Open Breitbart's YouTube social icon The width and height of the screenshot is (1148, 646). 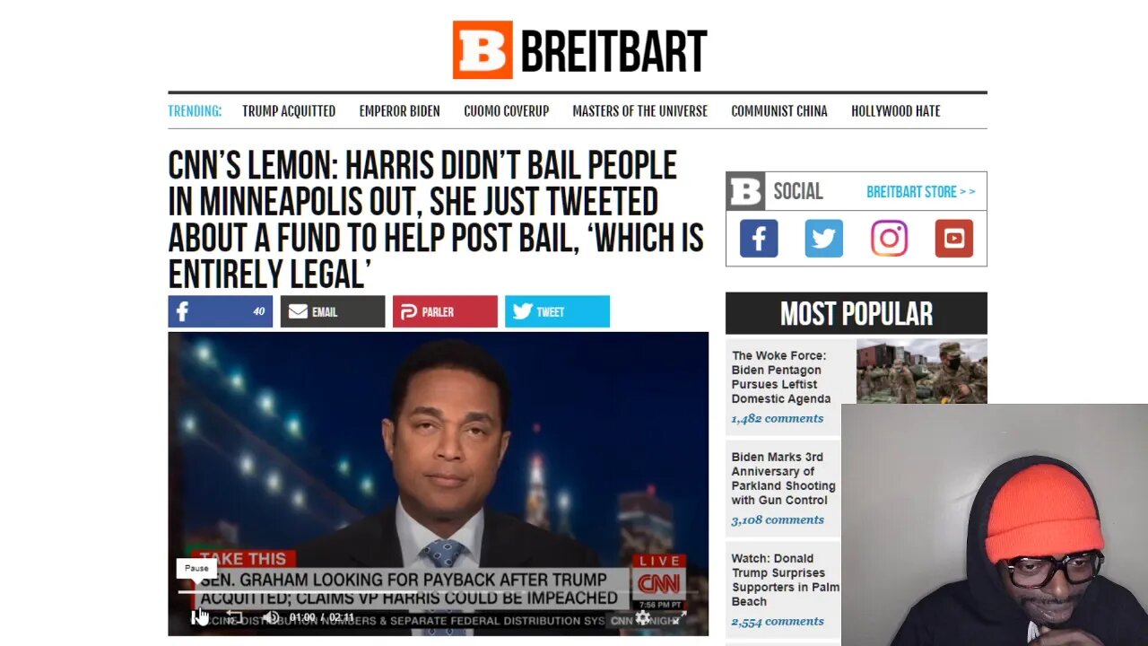tap(953, 239)
